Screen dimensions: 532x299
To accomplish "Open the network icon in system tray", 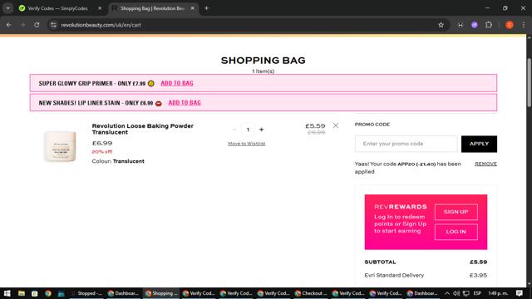I will 466,293.
